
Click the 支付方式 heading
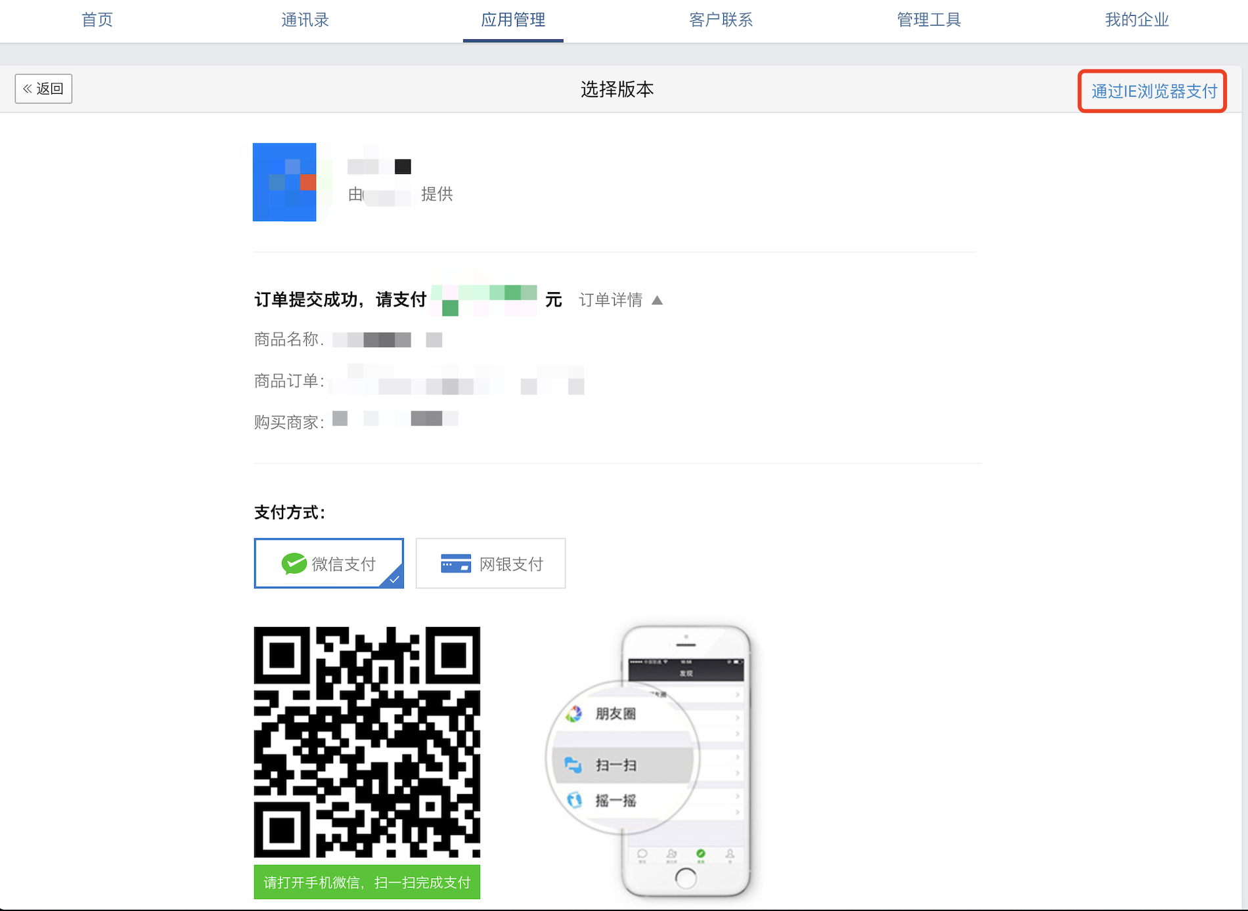[289, 513]
